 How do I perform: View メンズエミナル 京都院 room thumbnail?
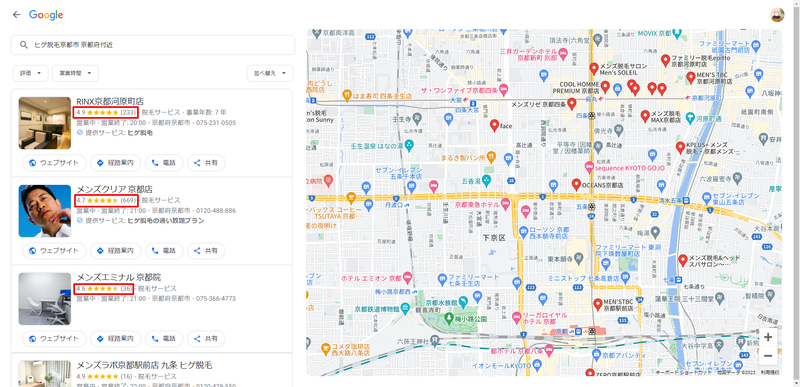[45, 299]
